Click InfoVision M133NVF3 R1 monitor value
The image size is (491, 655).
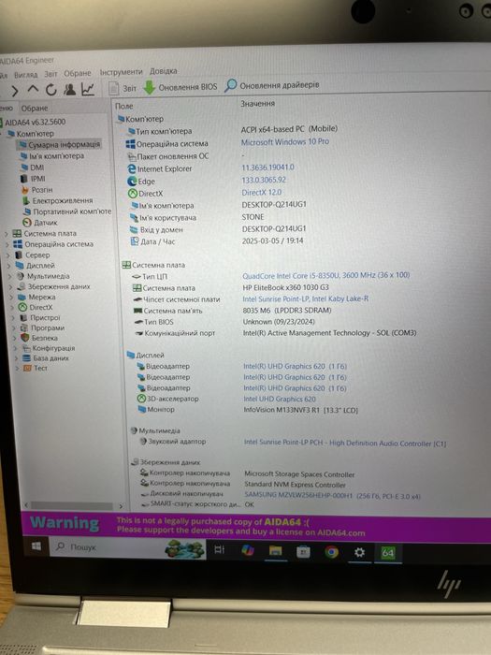[300, 410]
